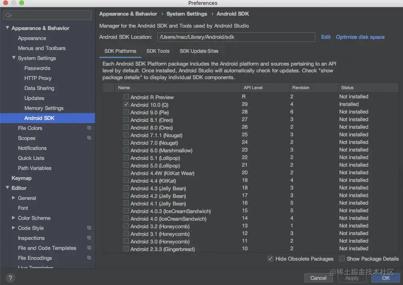
Task: Select Android SDK in the sidebar
Action: (x=48, y=118)
